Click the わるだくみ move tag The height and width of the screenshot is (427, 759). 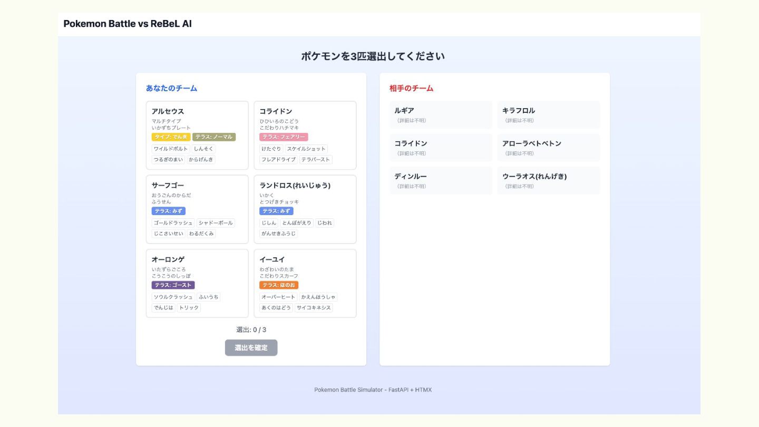201,234
